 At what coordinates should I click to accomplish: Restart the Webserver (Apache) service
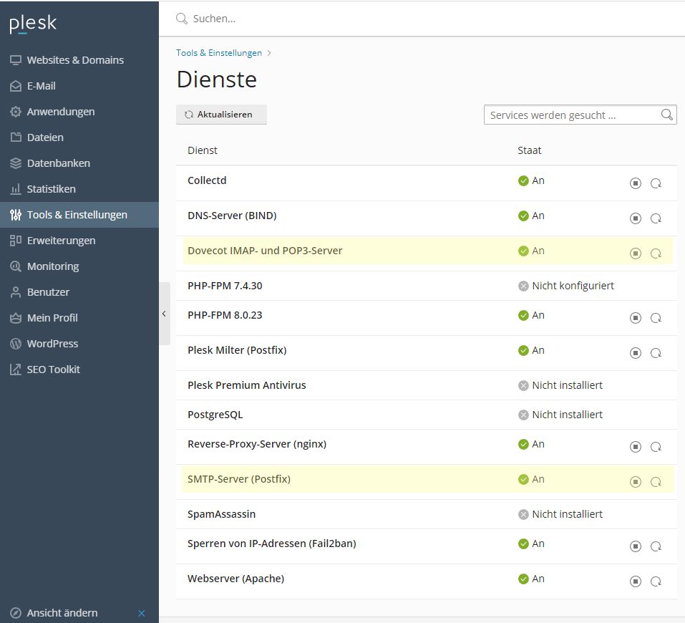coord(656,581)
